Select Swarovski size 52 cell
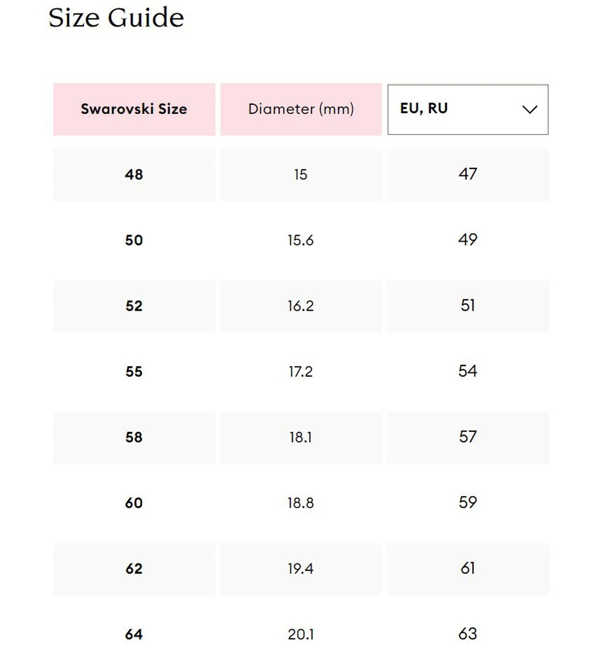Image resolution: width=608 pixels, height=645 pixels. point(134,306)
